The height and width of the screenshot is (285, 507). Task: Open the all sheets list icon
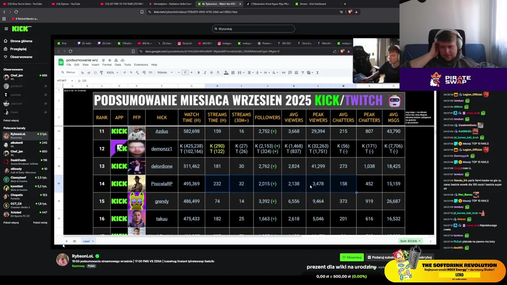point(74,241)
